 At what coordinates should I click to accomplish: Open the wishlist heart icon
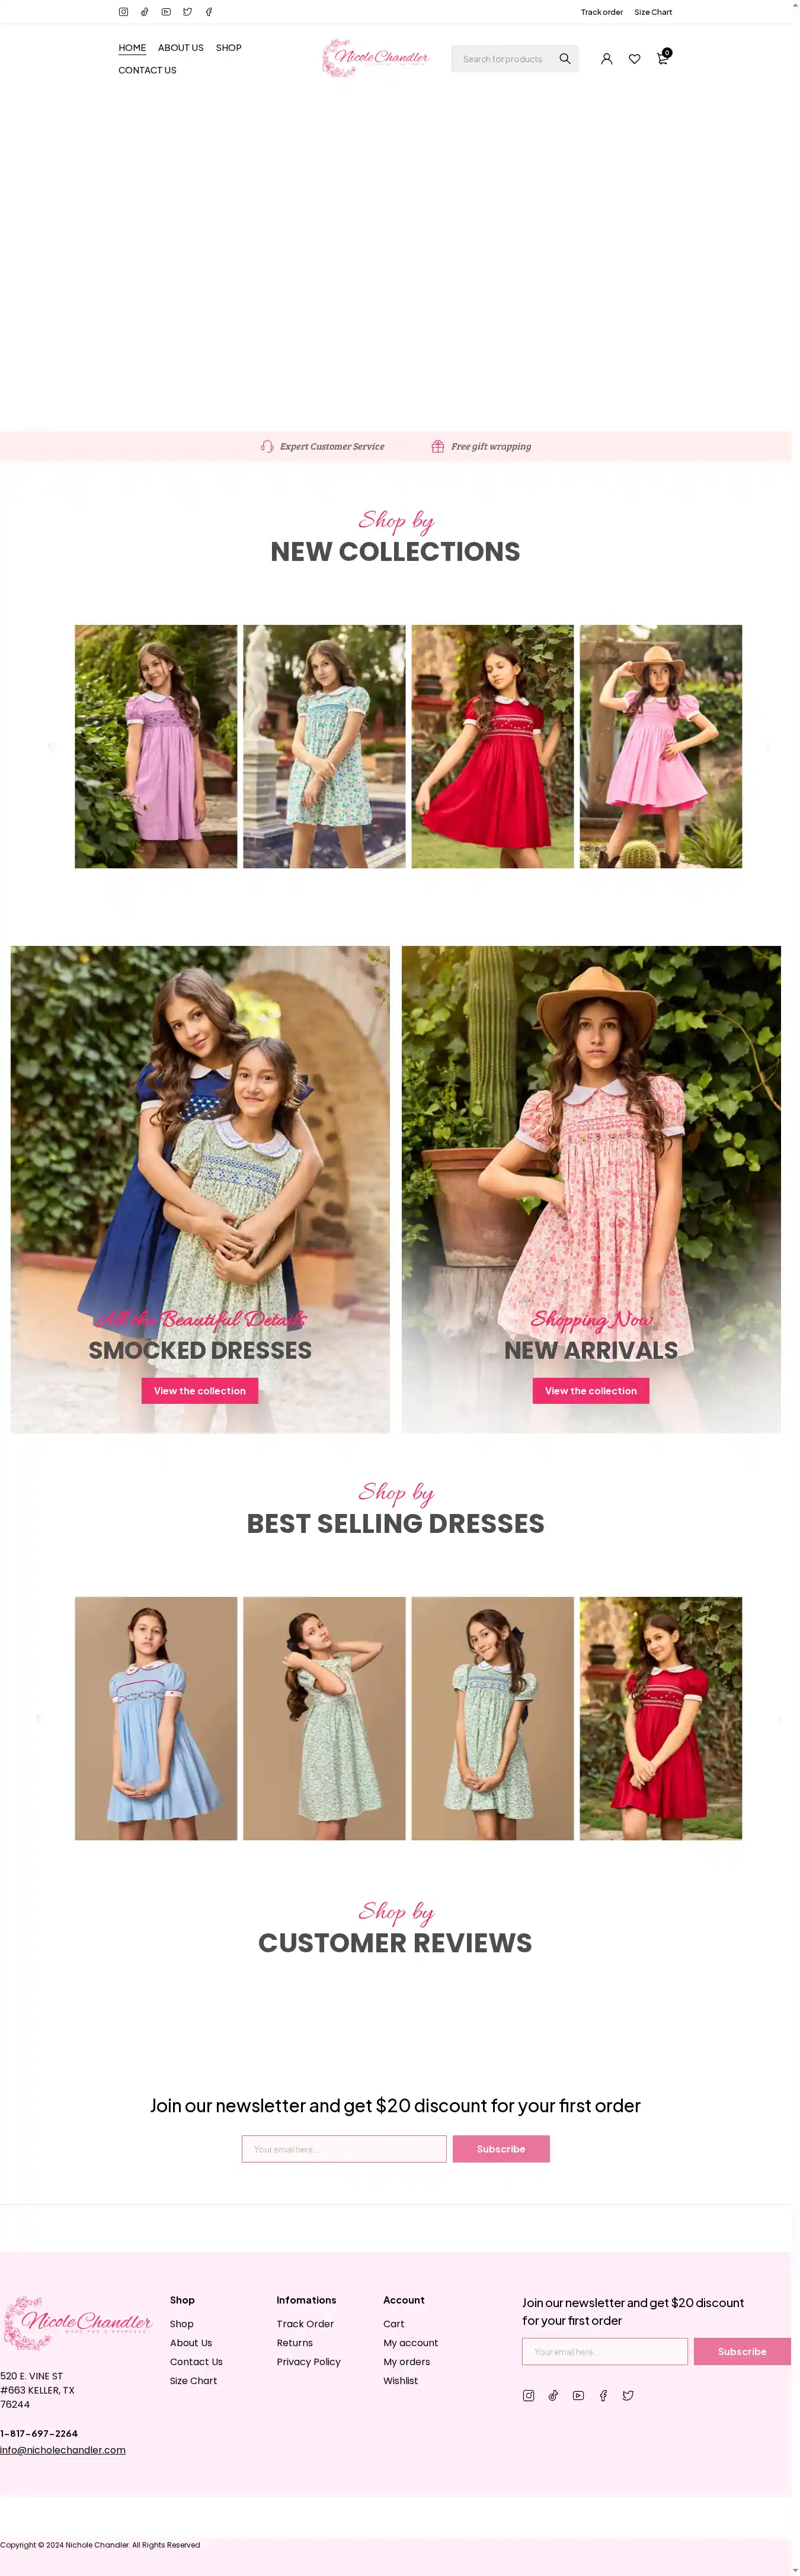coord(634,59)
